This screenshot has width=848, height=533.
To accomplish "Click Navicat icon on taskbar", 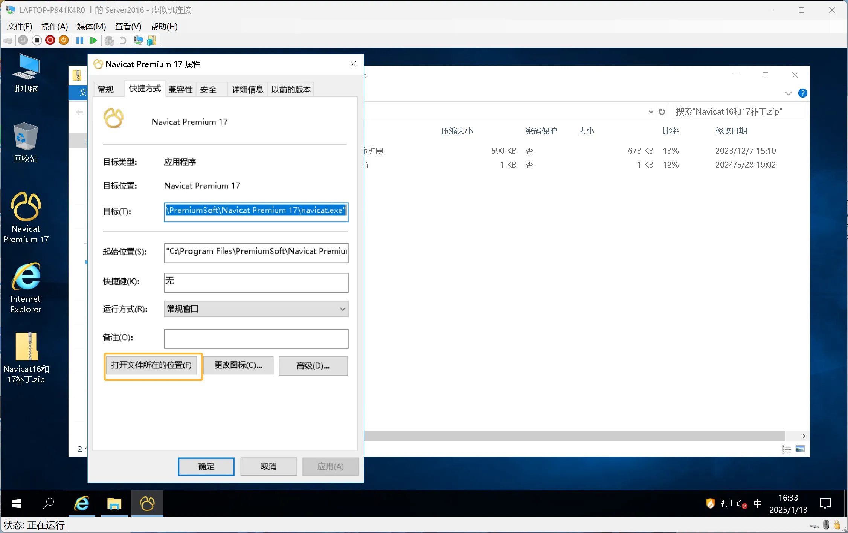I will click(x=147, y=504).
